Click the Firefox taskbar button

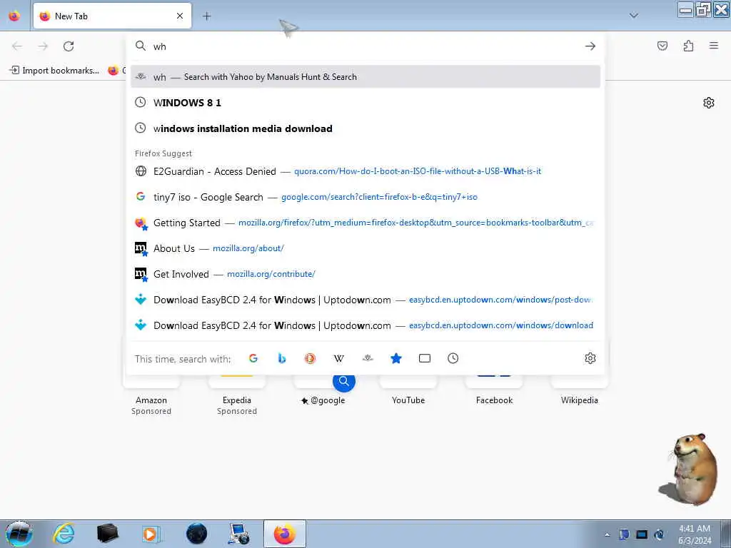[x=285, y=534]
